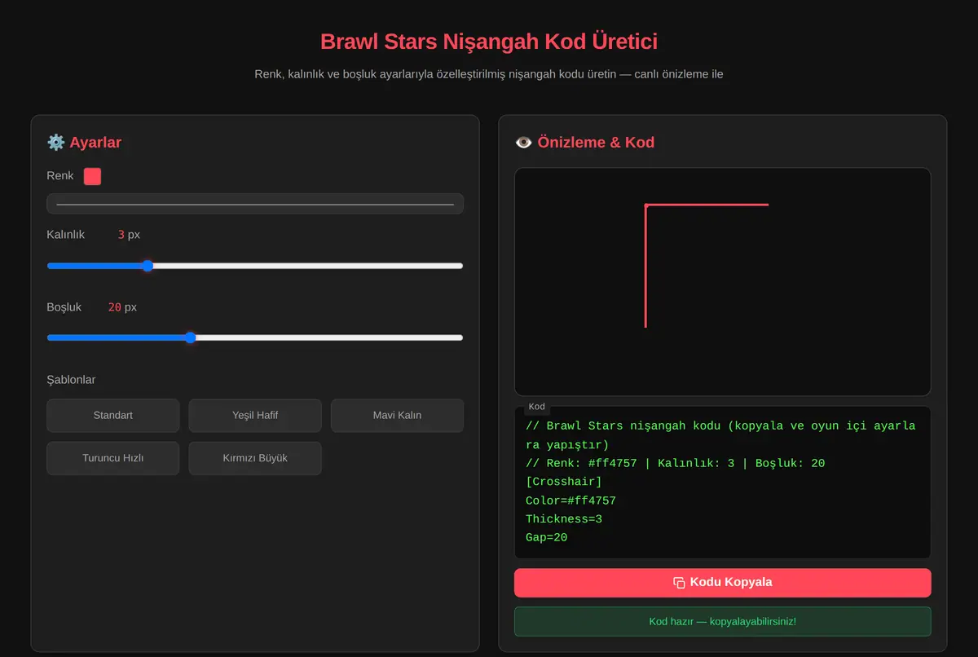Screen dimensions: 978x657
Task: Click the Önizleme & Kod heading text
Action: 596,142
